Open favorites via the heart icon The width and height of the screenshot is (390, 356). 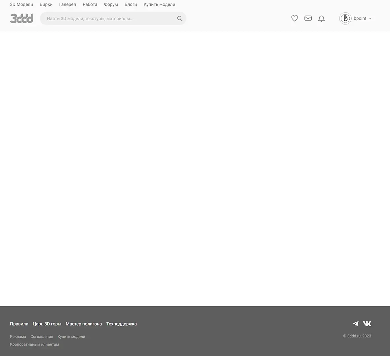click(x=294, y=19)
